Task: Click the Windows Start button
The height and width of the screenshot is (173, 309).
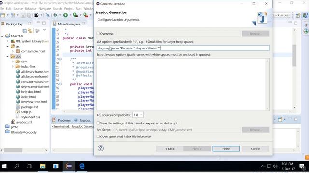Action: tap(4, 166)
